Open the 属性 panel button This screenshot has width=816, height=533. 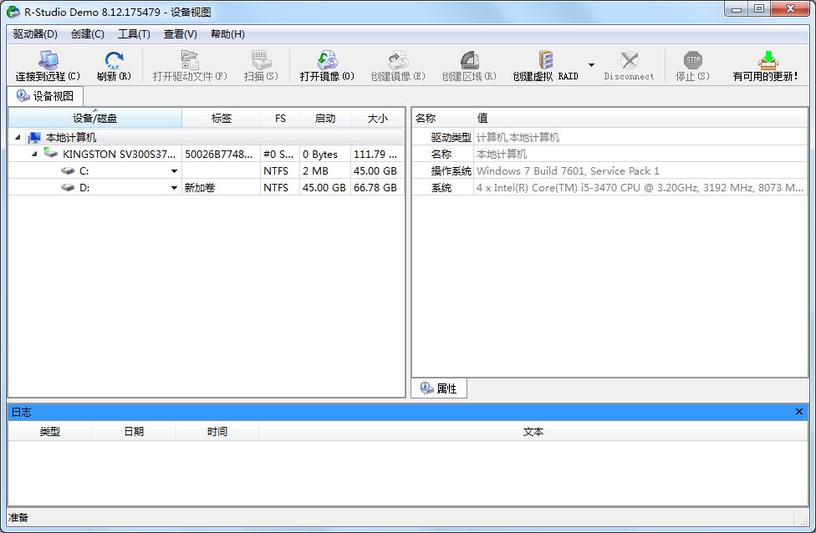(x=438, y=388)
